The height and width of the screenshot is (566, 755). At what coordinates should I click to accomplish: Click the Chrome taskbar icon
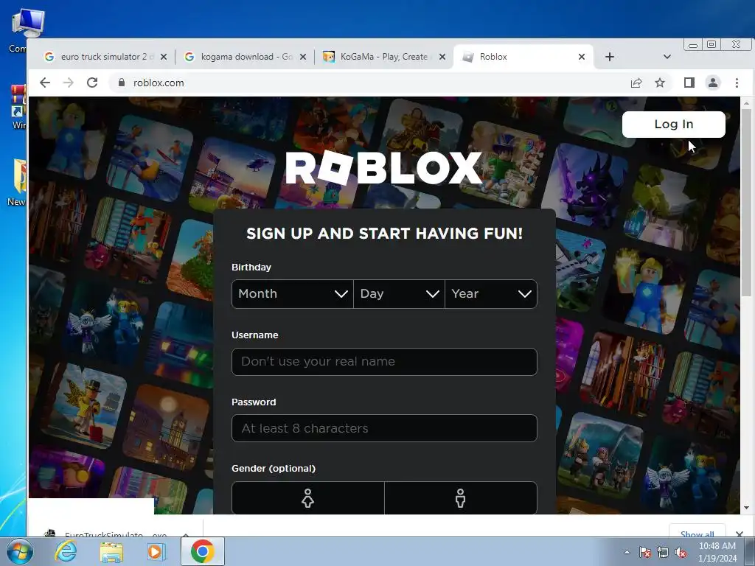tap(202, 551)
